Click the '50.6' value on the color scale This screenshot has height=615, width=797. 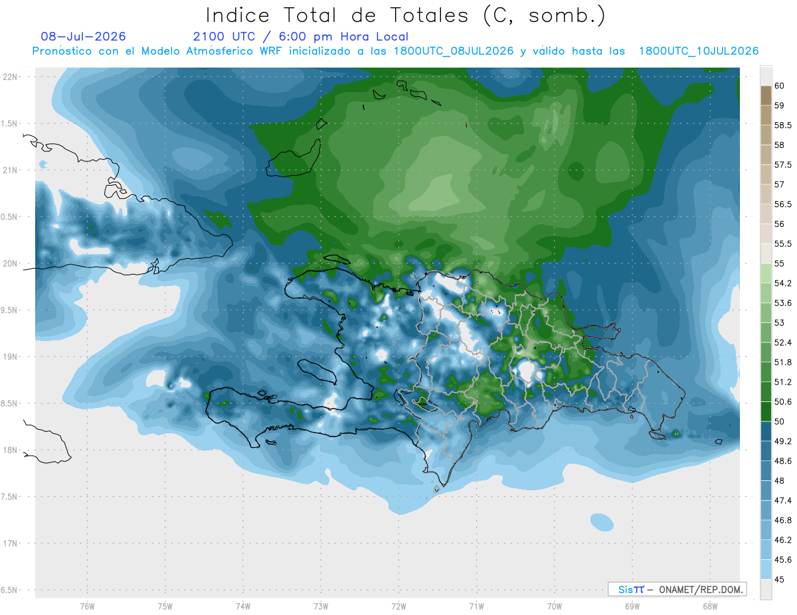(783, 402)
